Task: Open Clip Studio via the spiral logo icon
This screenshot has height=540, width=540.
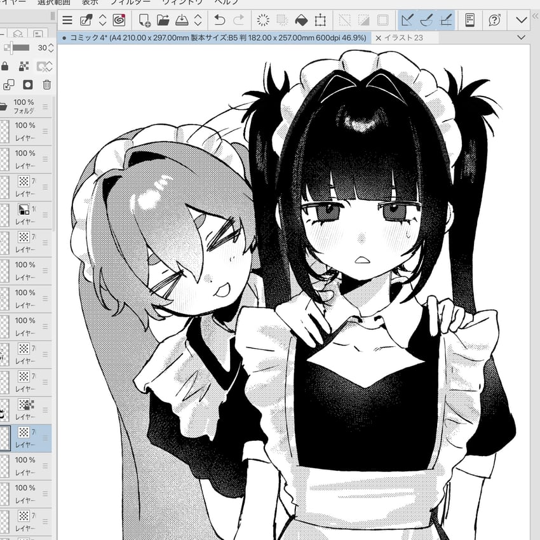Action: 119,20
